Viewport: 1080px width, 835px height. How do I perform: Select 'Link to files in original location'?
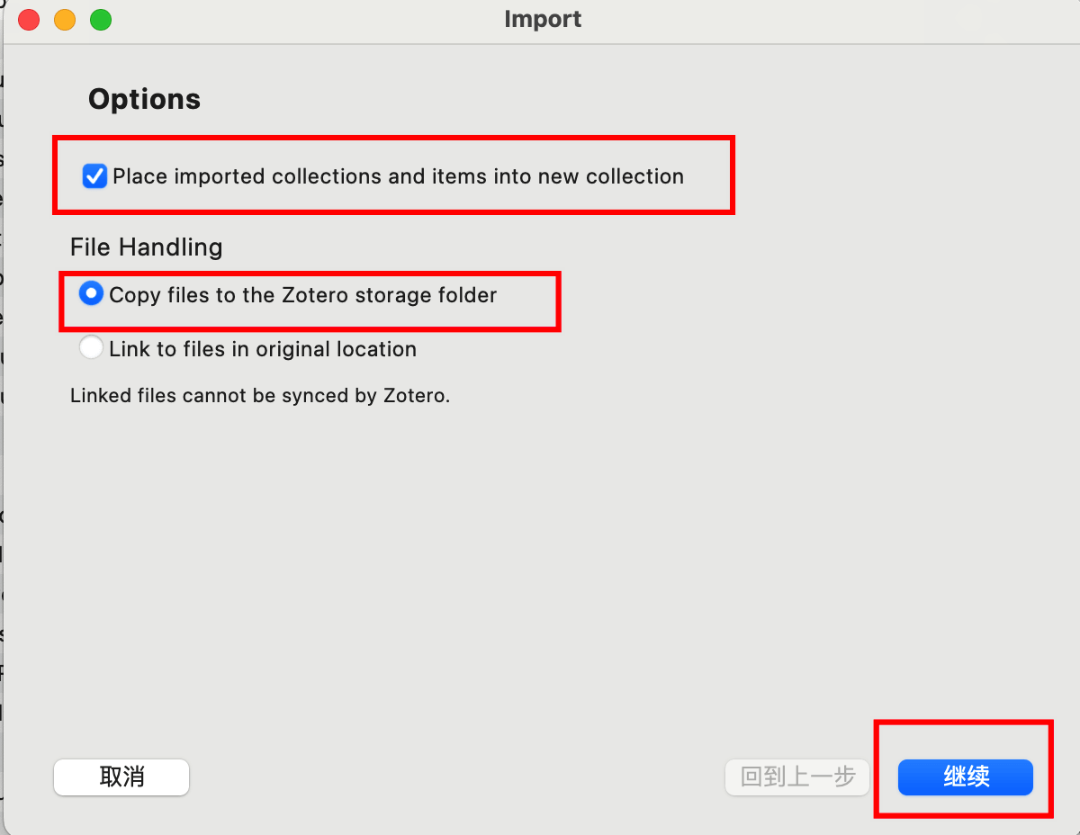(x=91, y=348)
